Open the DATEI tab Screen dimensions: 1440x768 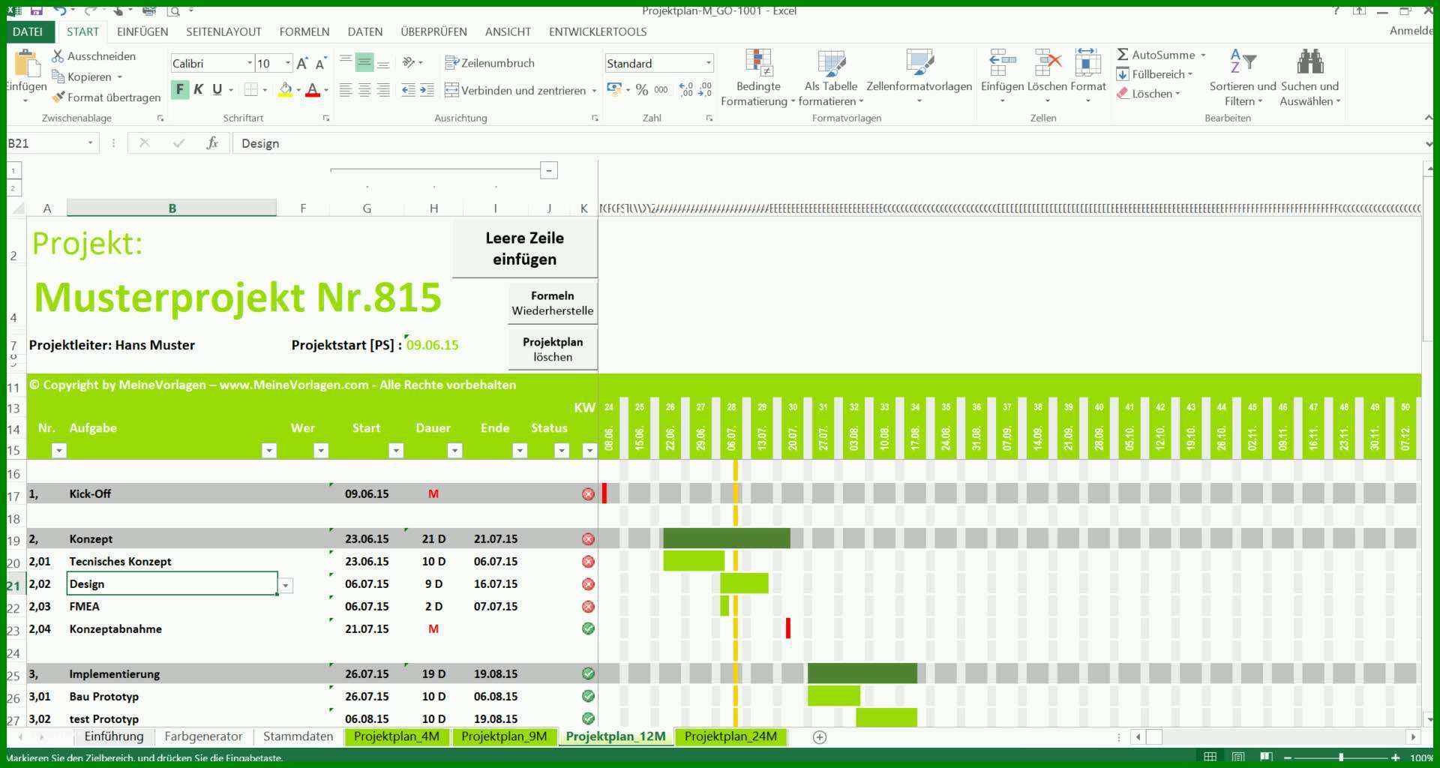28,31
